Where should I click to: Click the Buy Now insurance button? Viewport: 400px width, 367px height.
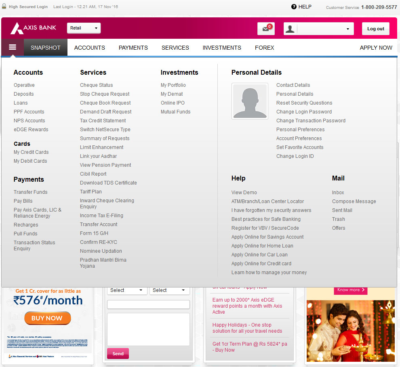pyautogui.click(x=47, y=318)
